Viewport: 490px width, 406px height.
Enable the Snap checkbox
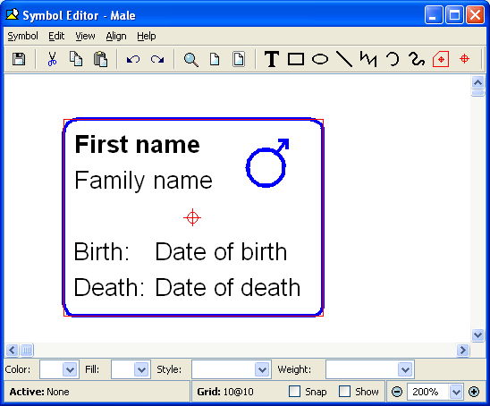(294, 392)
